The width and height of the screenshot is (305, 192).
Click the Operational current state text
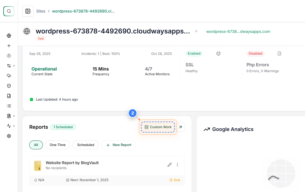click(44, 69)
